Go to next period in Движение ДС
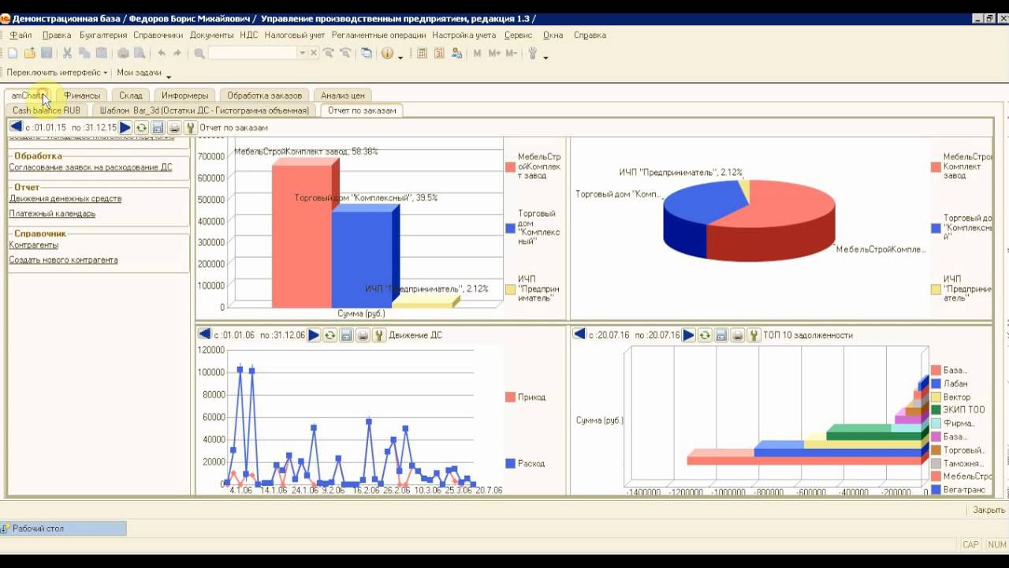 tap(314, 334)
